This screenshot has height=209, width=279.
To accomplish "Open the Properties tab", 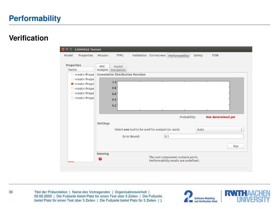I will (86, 56).
